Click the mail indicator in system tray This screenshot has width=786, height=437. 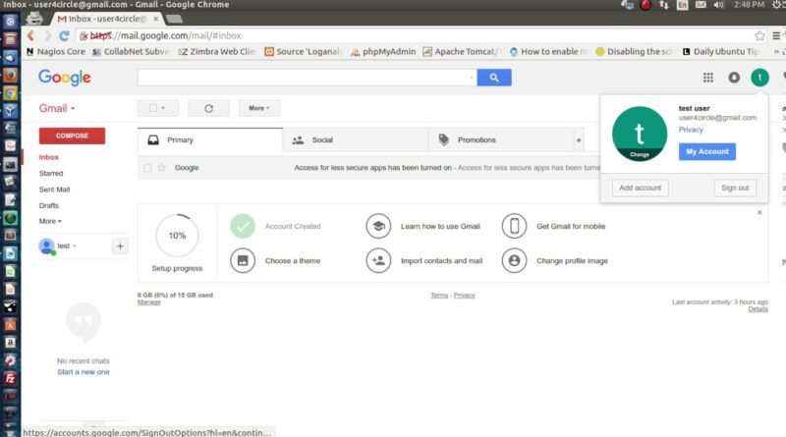701,5
